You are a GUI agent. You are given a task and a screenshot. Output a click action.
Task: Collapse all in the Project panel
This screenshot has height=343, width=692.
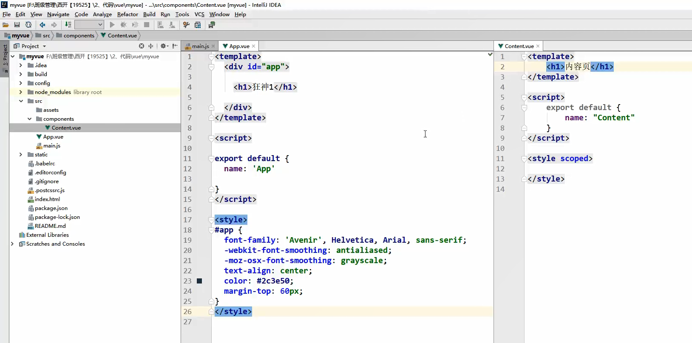[151, 46]
